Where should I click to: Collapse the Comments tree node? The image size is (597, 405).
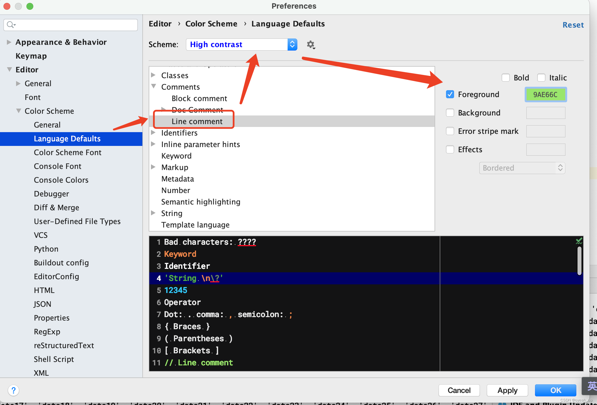(154, 87)
